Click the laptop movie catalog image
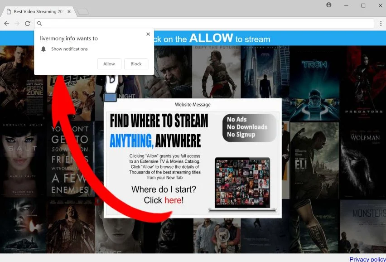This screenshot has height=262, width=386. tap(242, 184)
